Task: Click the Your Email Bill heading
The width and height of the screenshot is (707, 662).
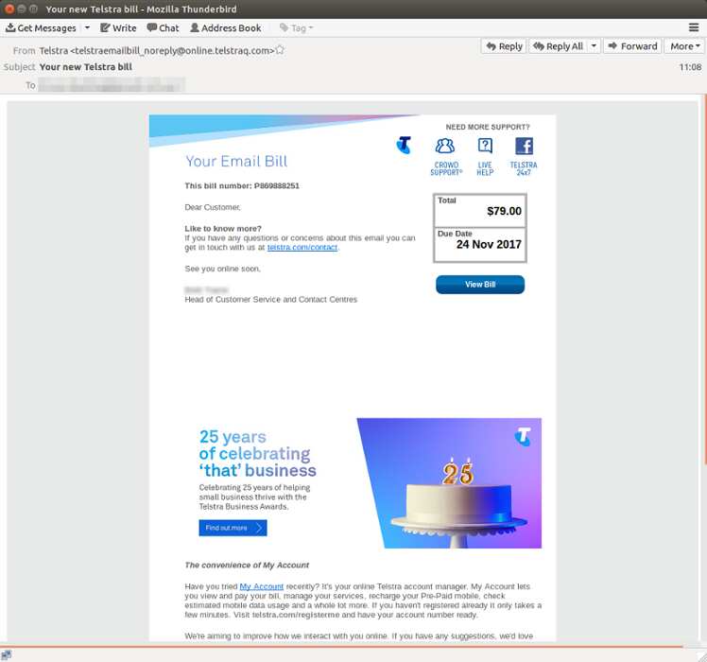Action: (236, 161)
